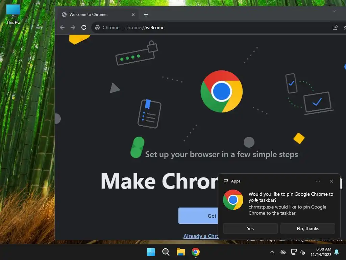The image size is (346, 260).
Task: Go forward with Chrome's forward arrow
Action: [x=73, y=28]
